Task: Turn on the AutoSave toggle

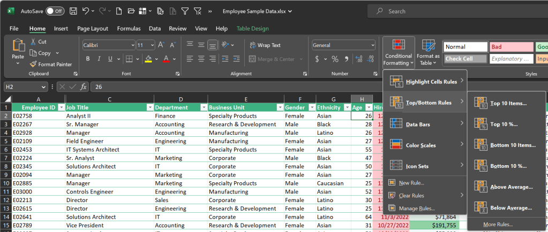Action: pyautogui.click(x=55, y=11)
